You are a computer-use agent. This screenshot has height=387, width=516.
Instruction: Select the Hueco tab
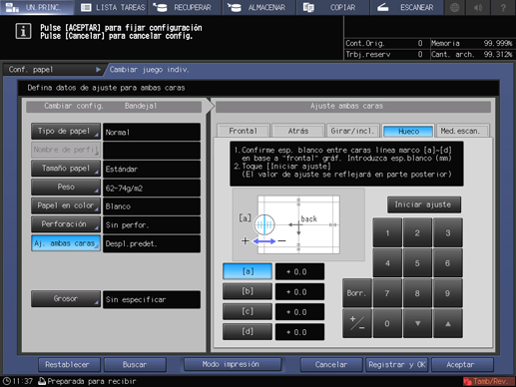(408, 131)
